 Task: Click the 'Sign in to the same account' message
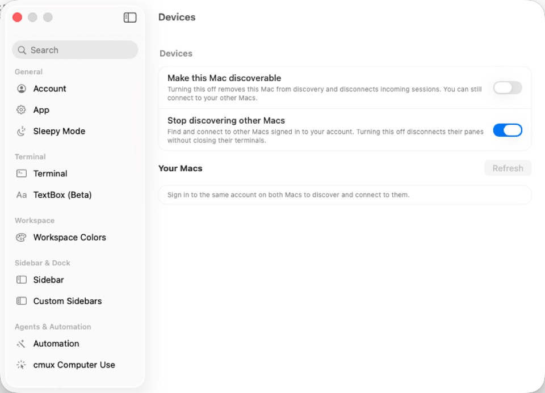(x=288, y=195)
